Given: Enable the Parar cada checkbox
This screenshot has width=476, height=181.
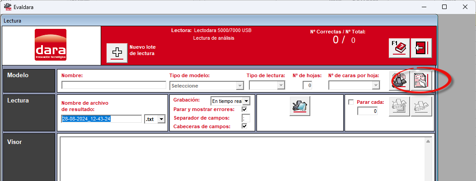Looking at the screenshot, I should pyautogui.click(x=351, y=102).
